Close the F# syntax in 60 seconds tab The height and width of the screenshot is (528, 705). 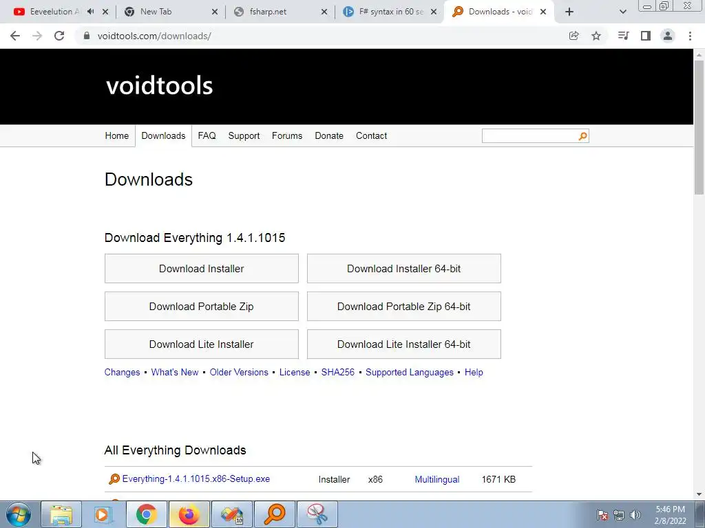click(x=434, y=12)
